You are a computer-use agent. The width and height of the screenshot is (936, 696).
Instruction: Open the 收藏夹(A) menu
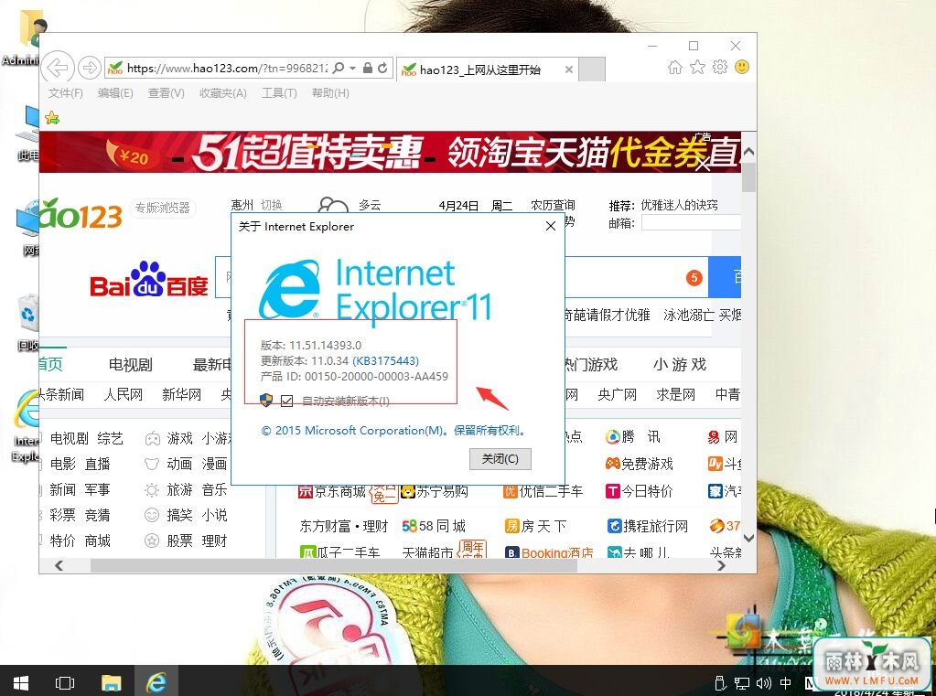(x=222, y=93)
